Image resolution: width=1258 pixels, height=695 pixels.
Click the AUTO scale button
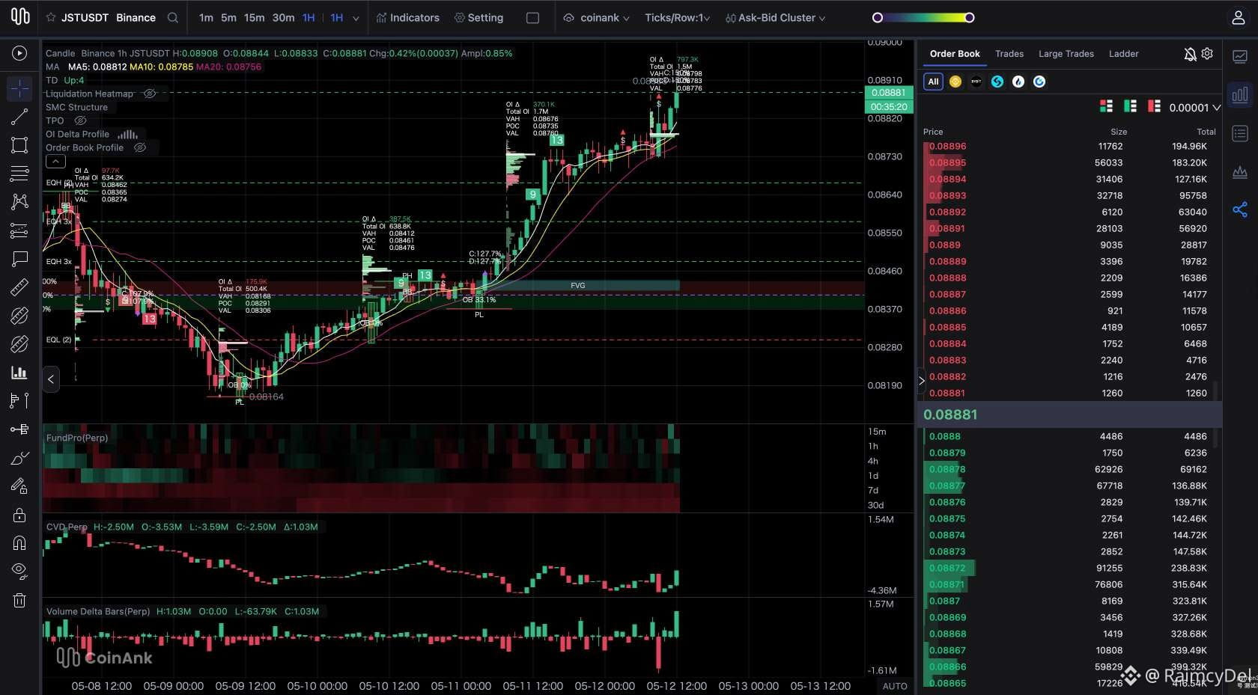pyautogui.click(x=895, y=686)
